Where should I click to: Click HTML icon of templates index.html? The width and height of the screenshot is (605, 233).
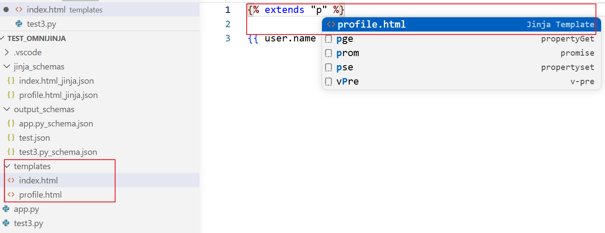click(x=11, y=180)
